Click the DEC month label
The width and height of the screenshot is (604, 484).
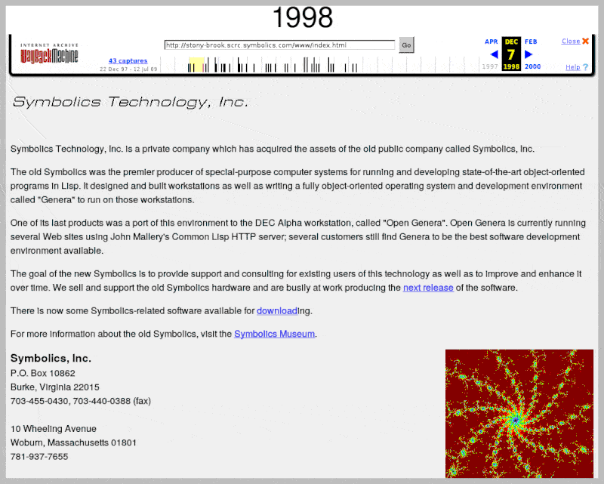point(511,42)
